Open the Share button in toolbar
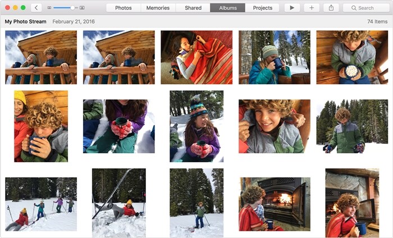Screen dimensions: 393x238 331,8
